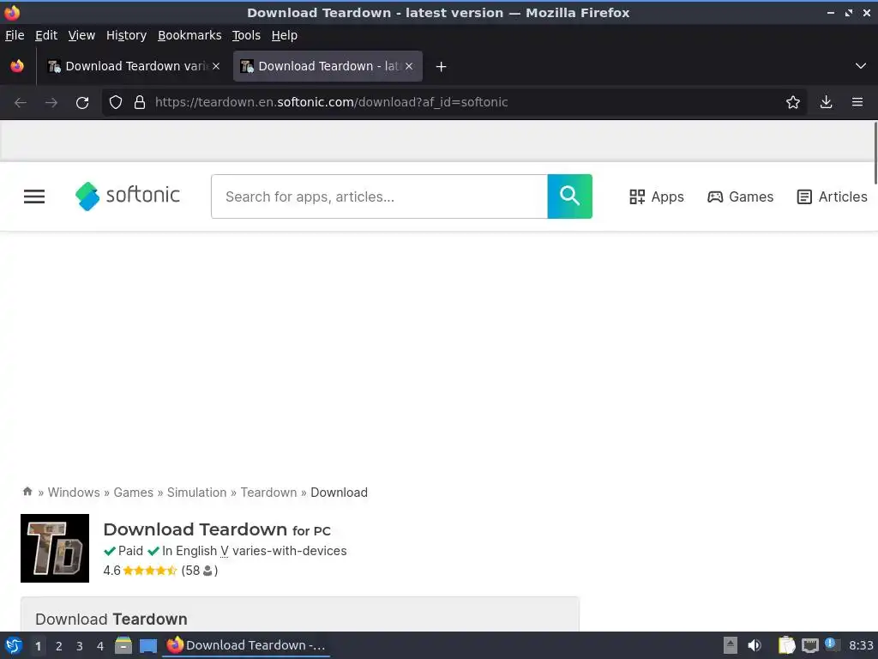Click the search for apps field
This screenshot has width=878, height=659.
pos(379,196)
